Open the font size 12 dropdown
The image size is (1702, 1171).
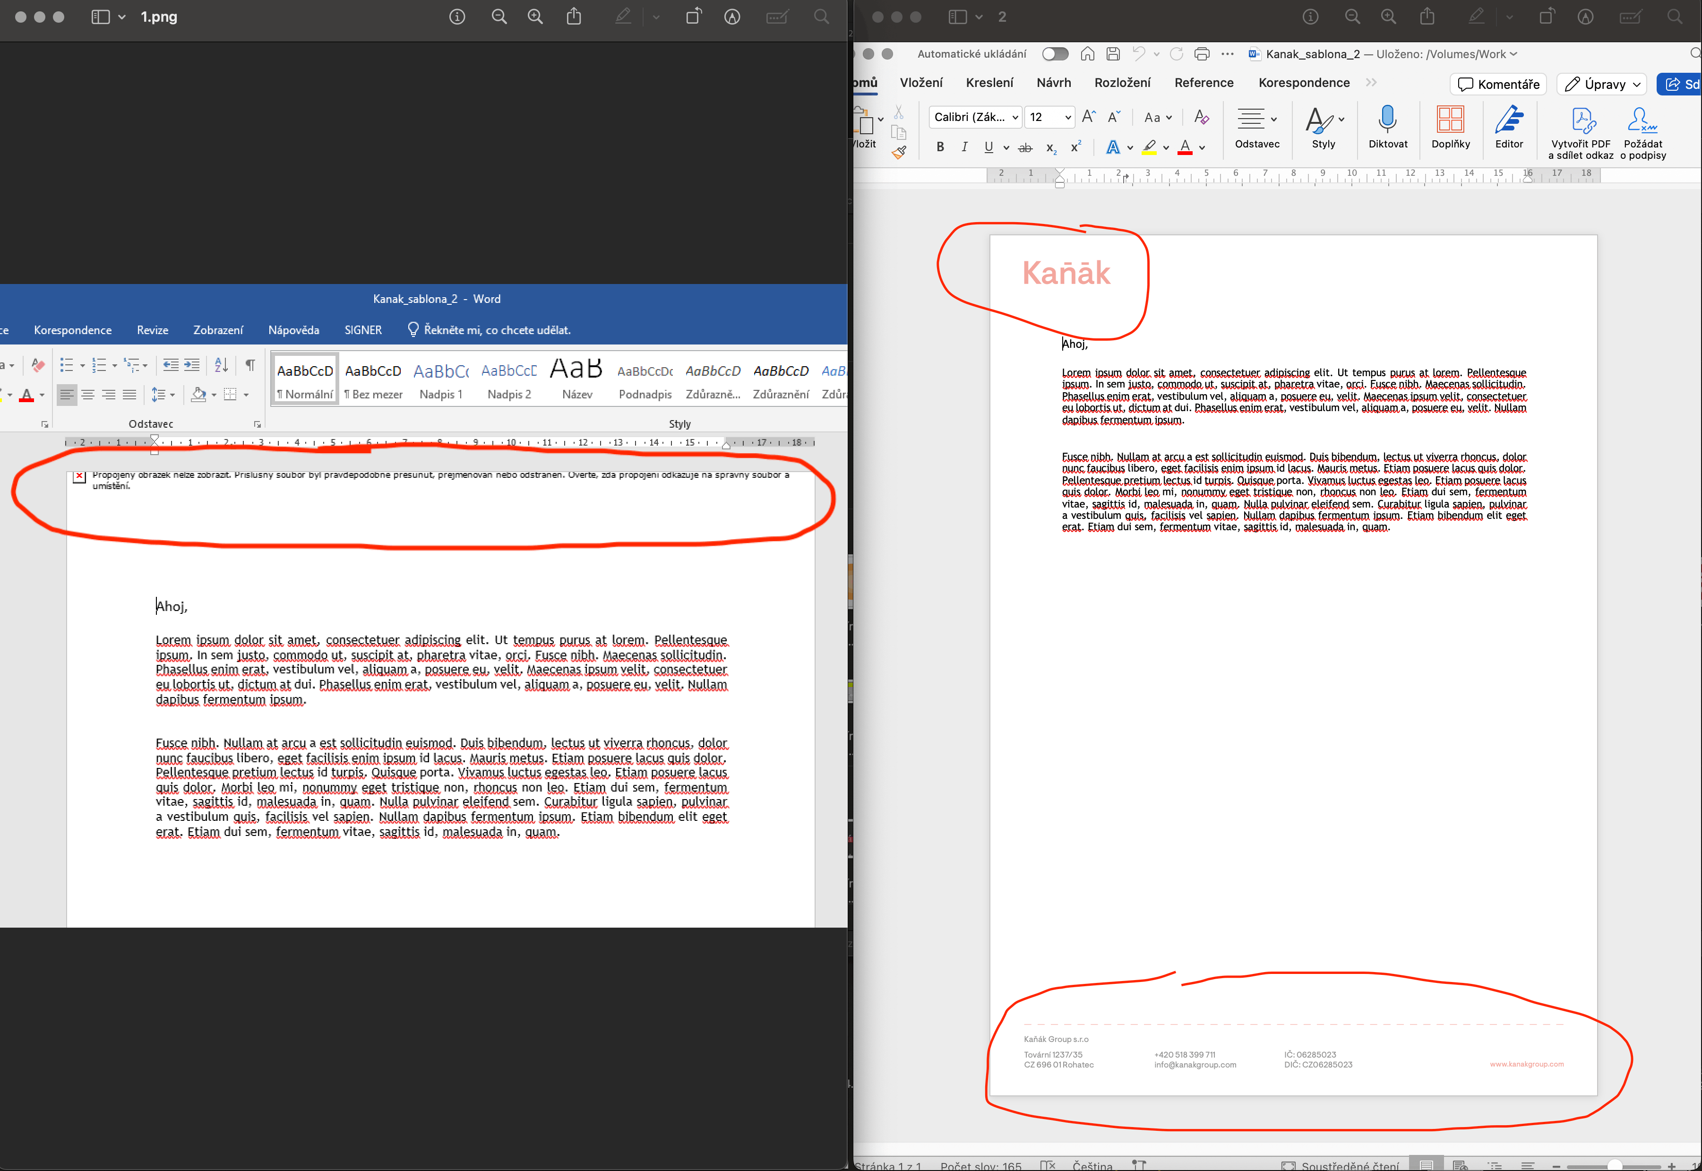coord(1050,117)
